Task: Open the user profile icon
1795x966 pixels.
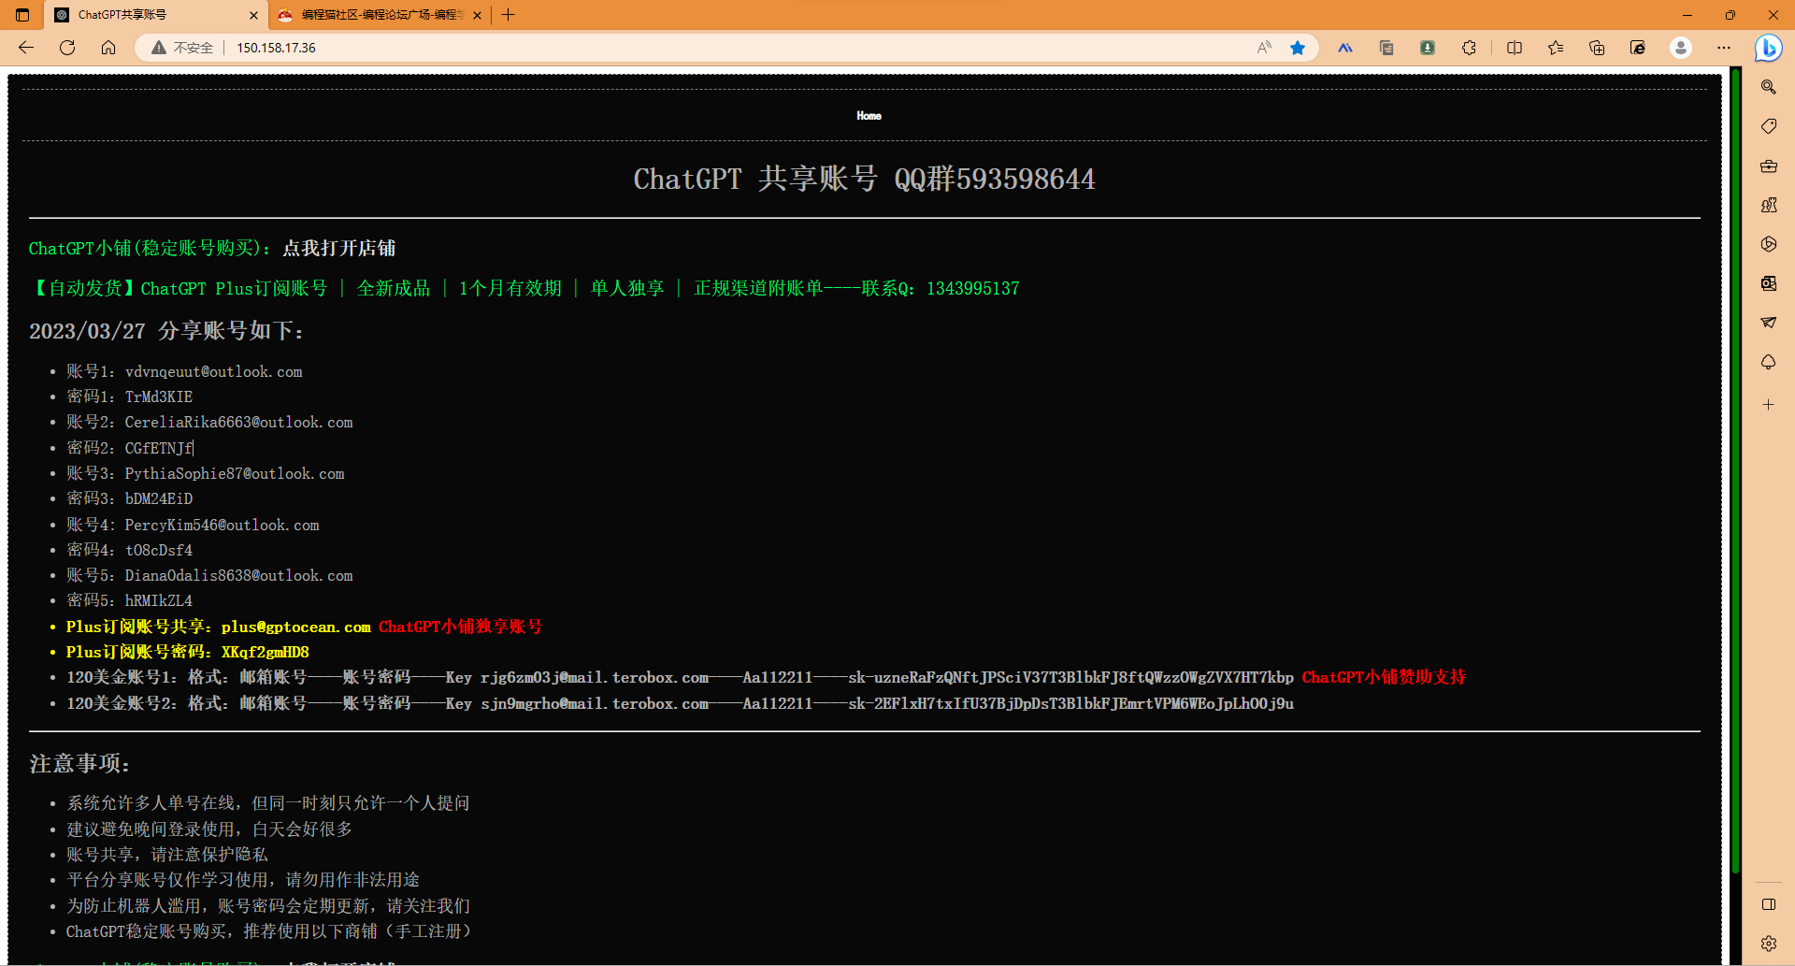Action: click(1681, 48)
